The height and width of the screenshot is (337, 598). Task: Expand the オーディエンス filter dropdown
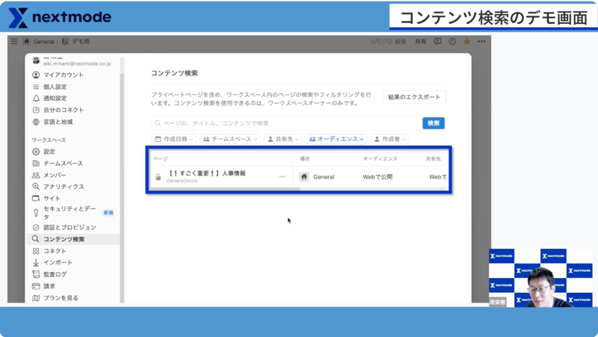click(336, 139)
